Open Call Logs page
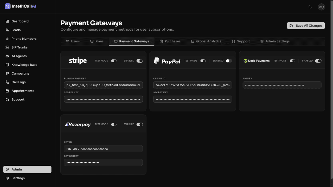This screenshot has height=187, width=333. click(x=27, y=82)
